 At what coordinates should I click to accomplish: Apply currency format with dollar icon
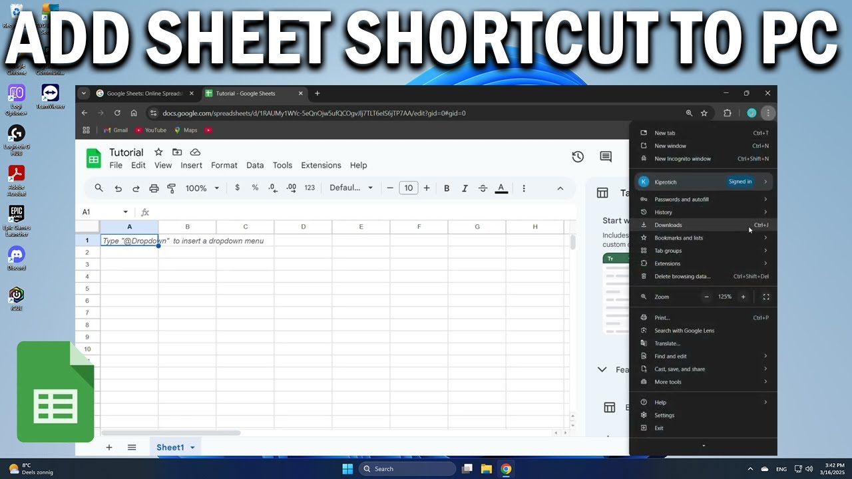pyautogui.click(x=237, y=188)
